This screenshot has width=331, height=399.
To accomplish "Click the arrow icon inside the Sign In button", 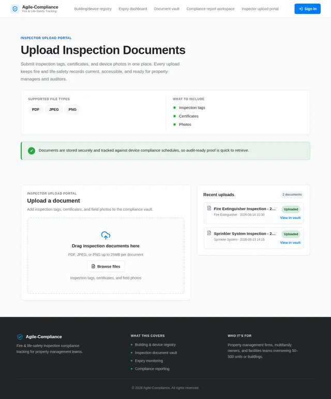I will pyautogui.click(x=301, y=9).
